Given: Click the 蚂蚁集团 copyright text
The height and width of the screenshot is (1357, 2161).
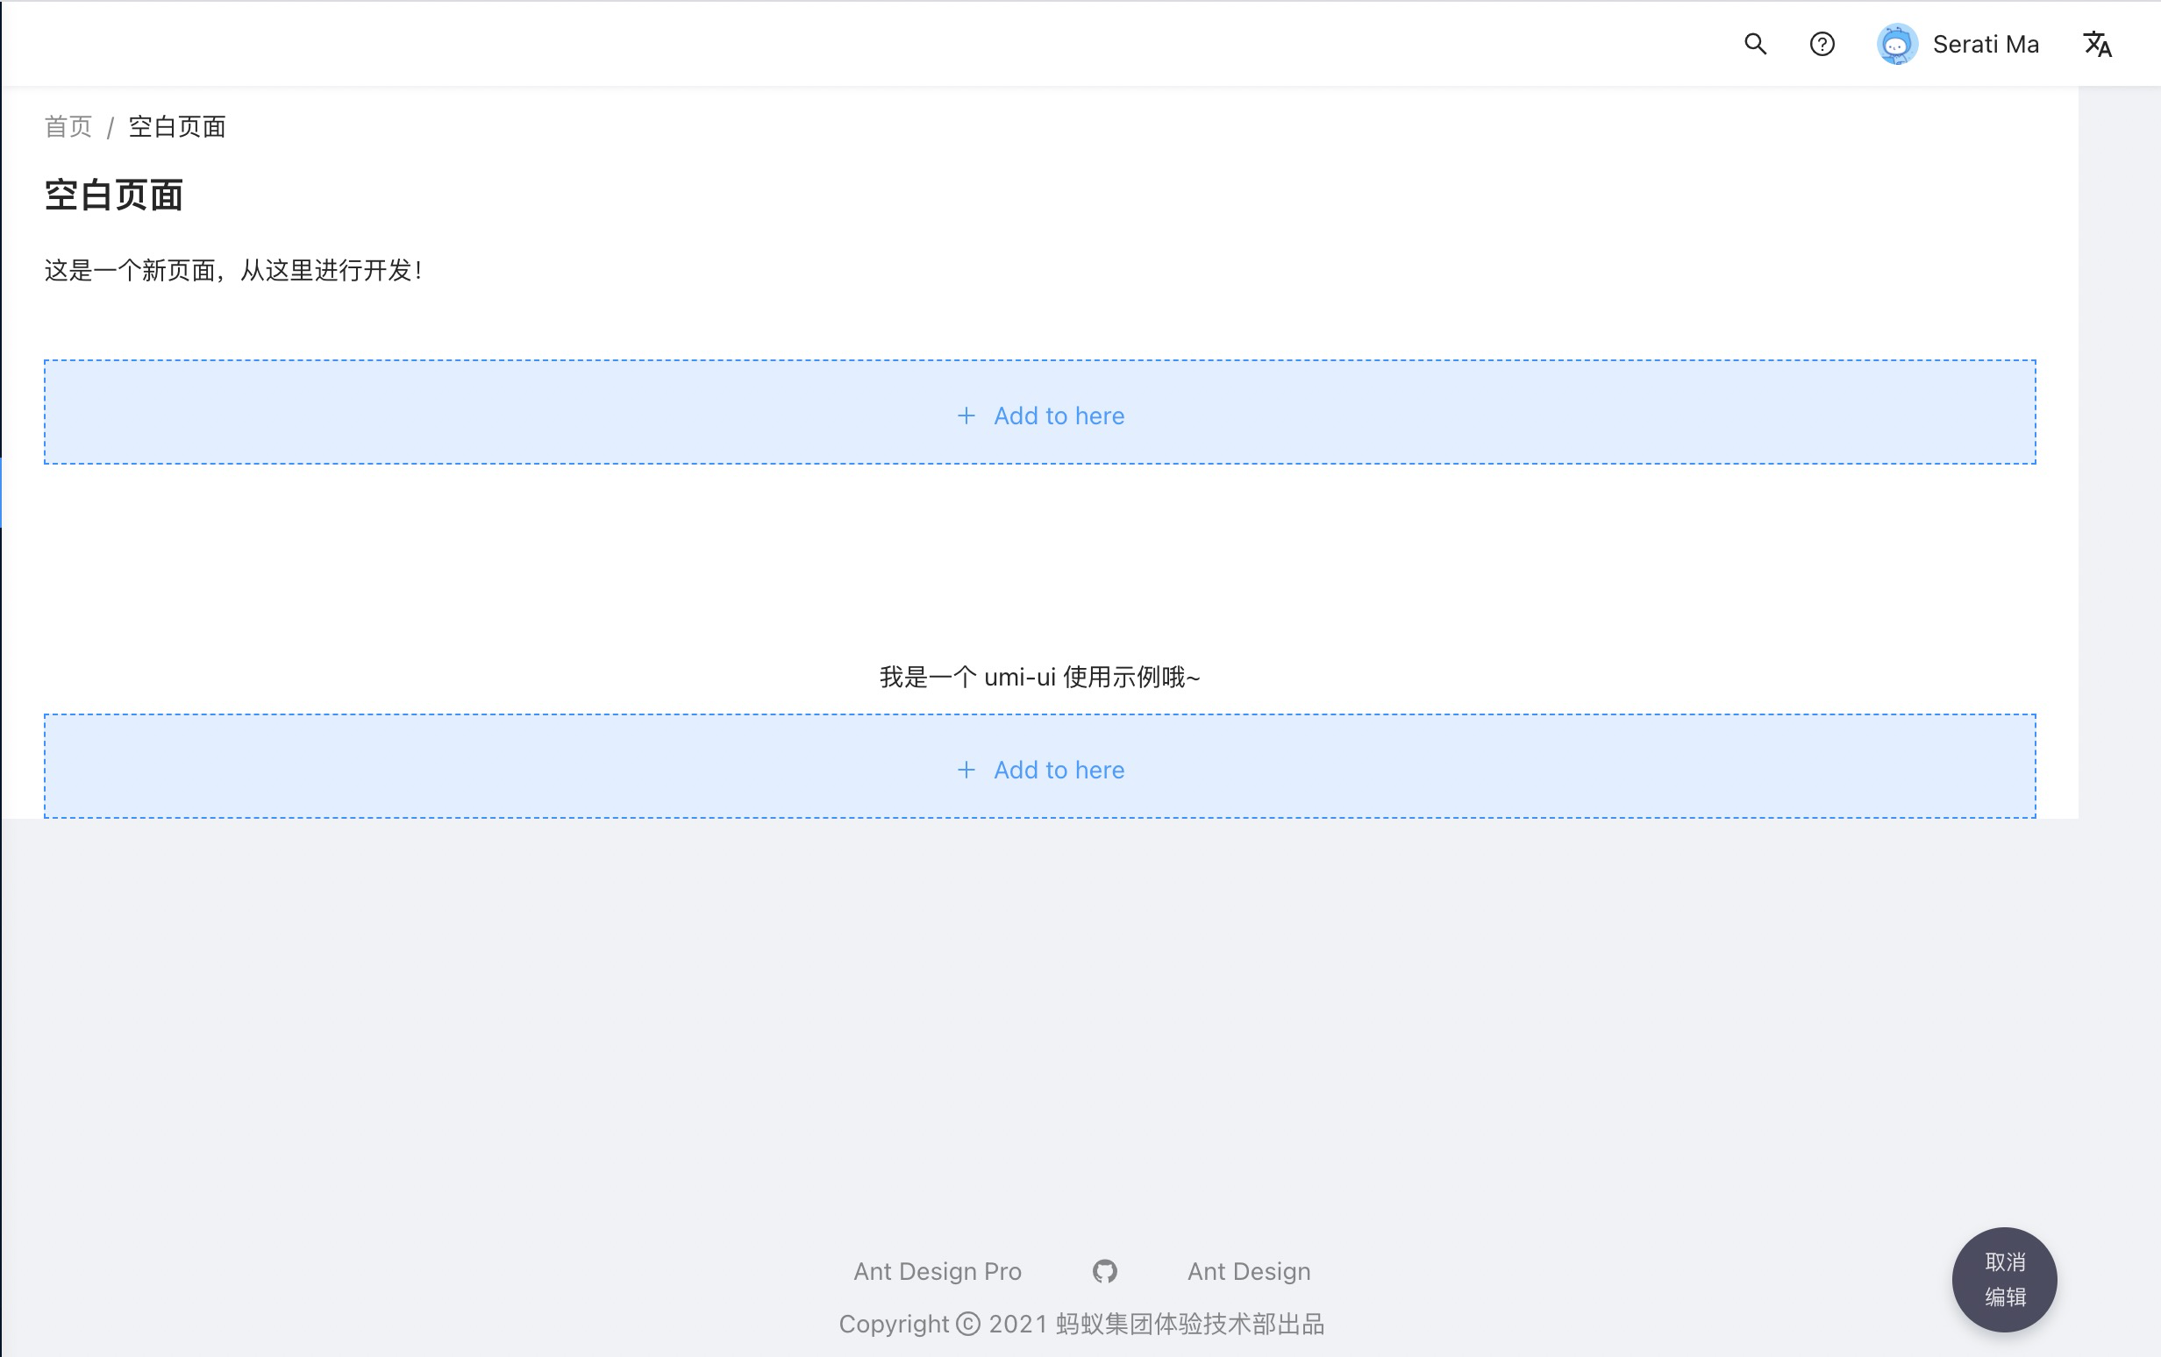Looking at the screenshot, I should [x=1083, y=1325].
